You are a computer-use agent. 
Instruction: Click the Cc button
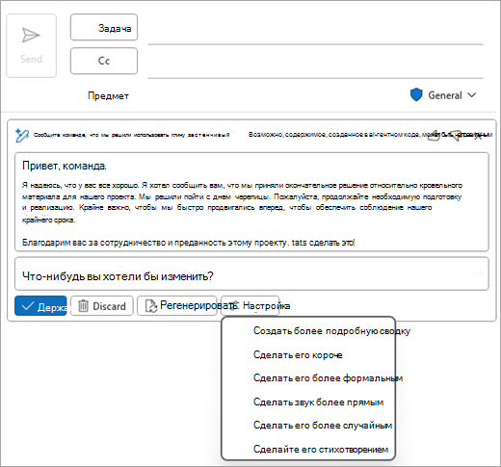[x=104, y=61]
